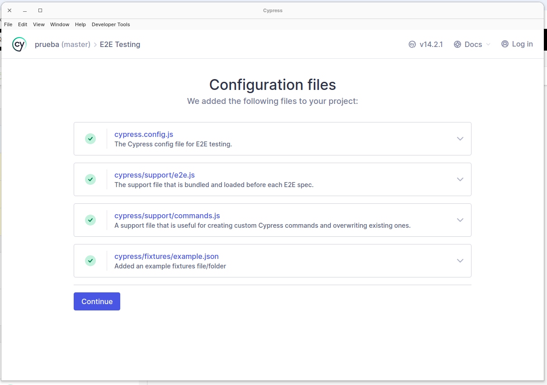Click 'The Cypress config file for E2E testing.' text

point(173,144)
